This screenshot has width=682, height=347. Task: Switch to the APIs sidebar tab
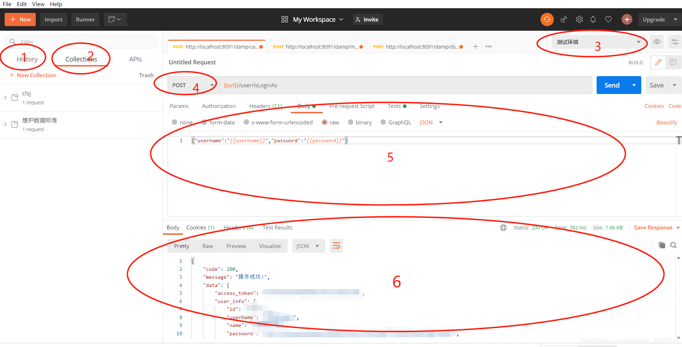[135, 59]
